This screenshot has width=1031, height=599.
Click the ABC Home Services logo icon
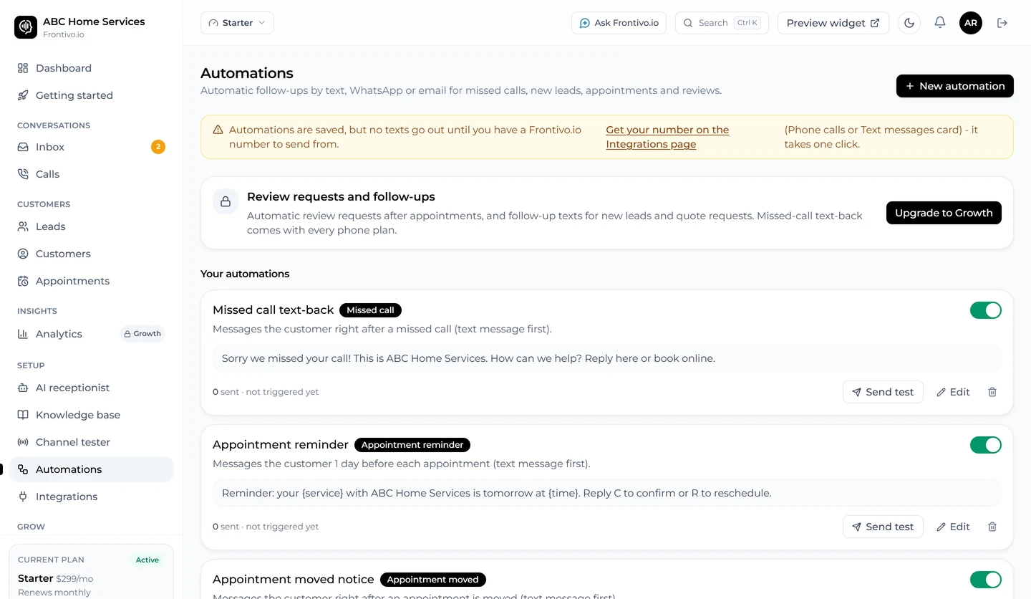pos(26,27)
